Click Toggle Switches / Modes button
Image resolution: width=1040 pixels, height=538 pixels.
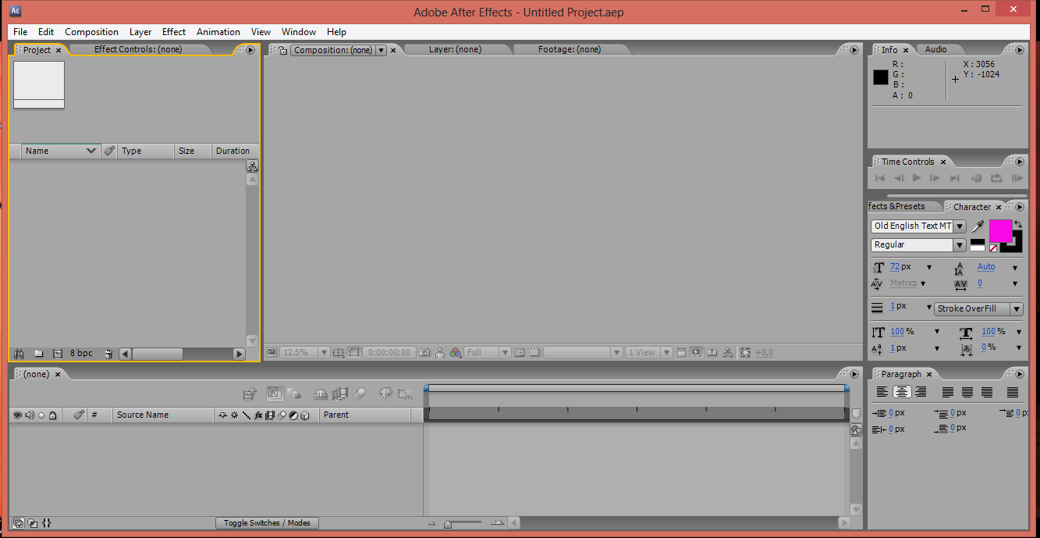click(x=267, y=523)
